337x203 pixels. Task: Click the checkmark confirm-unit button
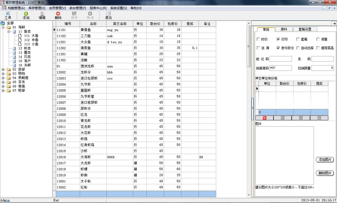(x=301, y=118)
